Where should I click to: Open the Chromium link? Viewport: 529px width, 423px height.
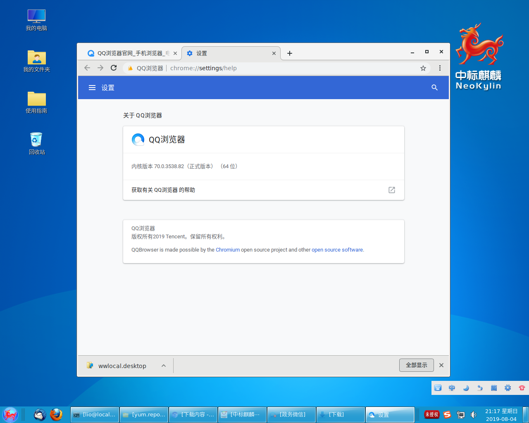pyautogui.click(x=228, y=250)
